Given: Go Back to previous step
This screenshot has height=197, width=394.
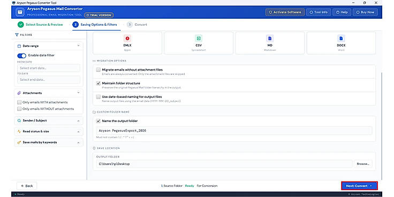Looking at the screenshot, I should click(x=27, y=186).
